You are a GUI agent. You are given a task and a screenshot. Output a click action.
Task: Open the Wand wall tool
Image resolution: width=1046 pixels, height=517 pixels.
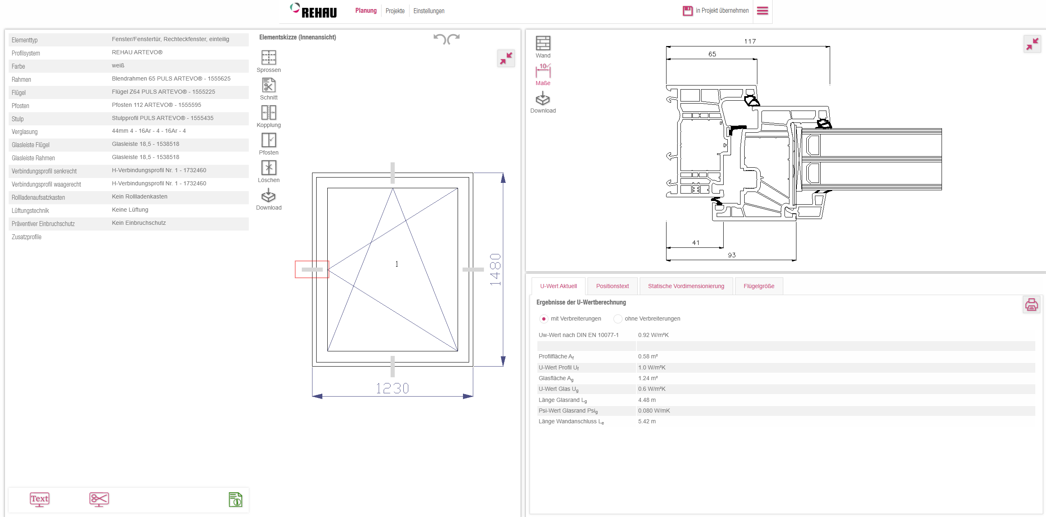click(x=543, y=47)
